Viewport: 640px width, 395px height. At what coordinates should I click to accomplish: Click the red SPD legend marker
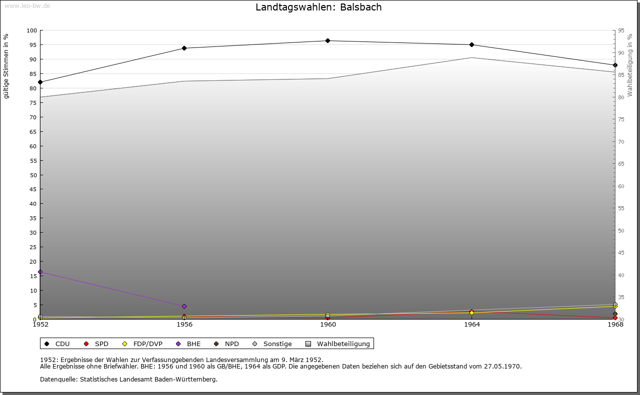[x=86, y=344]
